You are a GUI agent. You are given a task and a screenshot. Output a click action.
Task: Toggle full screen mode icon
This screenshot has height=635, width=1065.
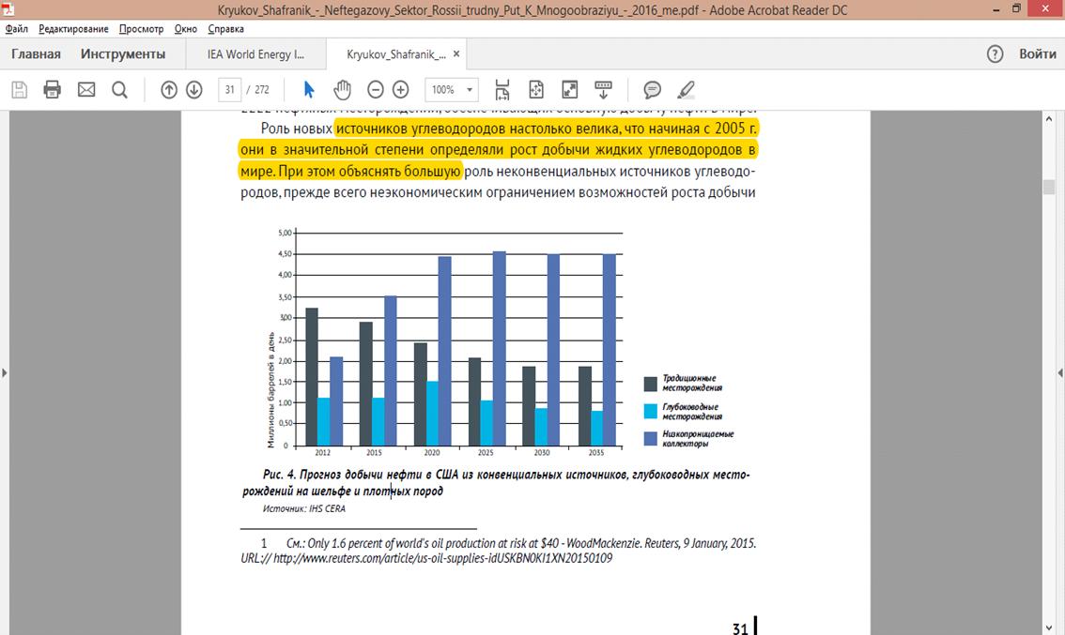(x=569, y=90)
